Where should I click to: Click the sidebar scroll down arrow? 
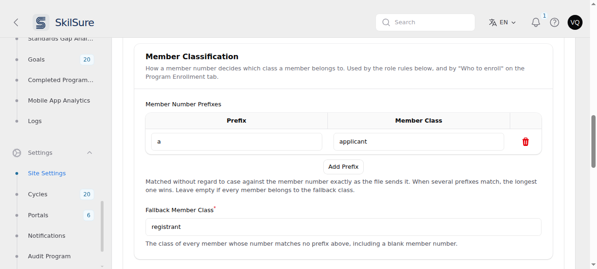[x=102, y=266]
